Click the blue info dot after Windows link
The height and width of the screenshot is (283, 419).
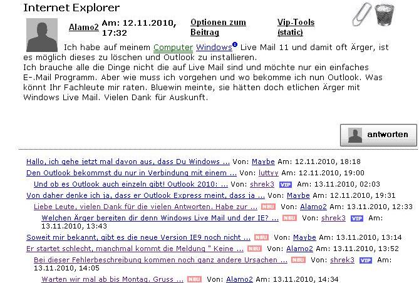(235, 44)
